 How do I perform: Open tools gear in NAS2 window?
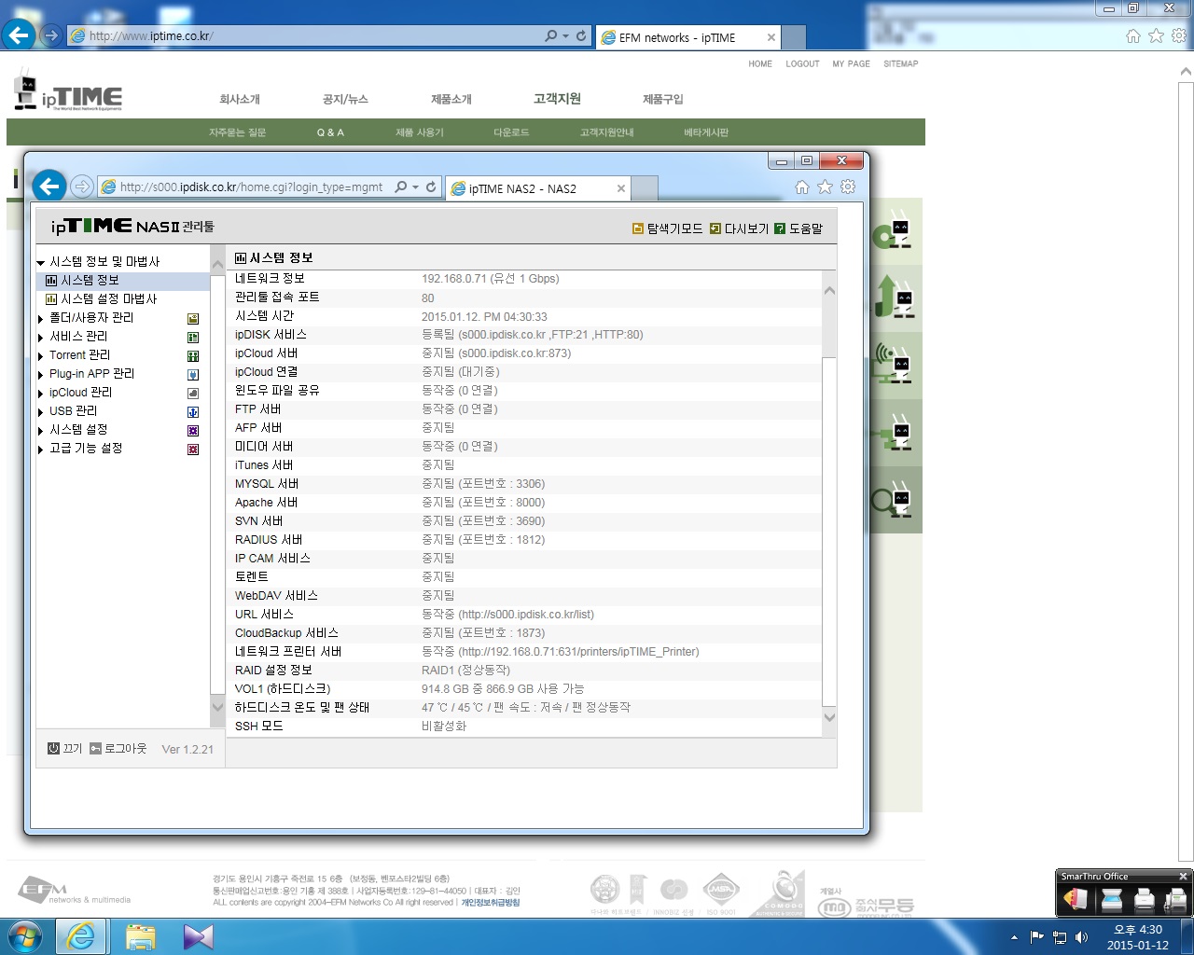848,187
